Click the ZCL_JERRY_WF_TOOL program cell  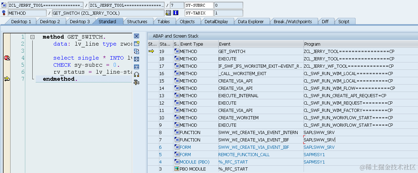click(361, 66)
